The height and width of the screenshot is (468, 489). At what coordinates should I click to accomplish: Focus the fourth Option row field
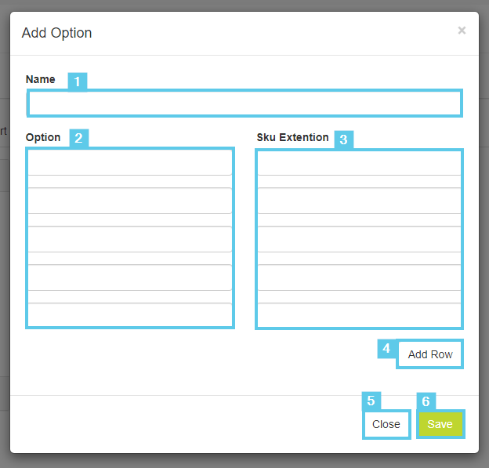coord(130,278)
